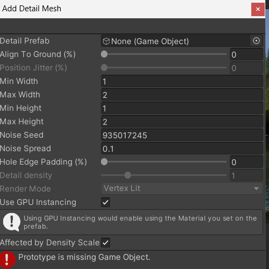Click the Position Jitter slider handle
Viewport: 269px width, 269px height.
(x=104, y=68)
